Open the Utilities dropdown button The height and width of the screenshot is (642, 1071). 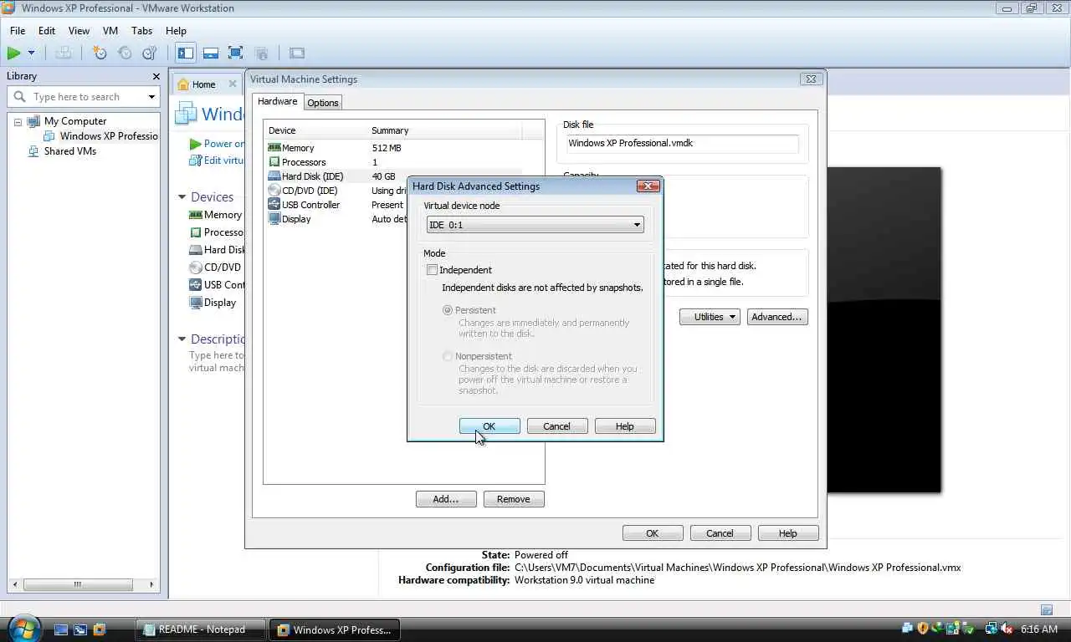(710, 317)
